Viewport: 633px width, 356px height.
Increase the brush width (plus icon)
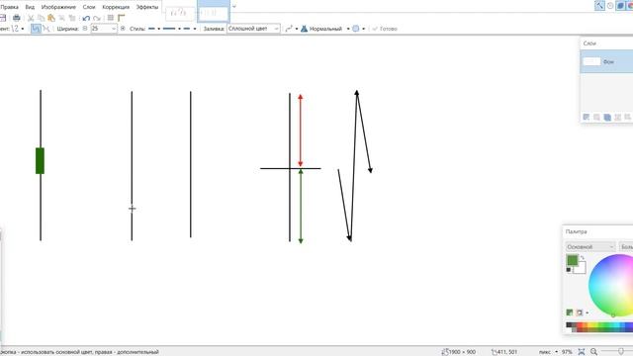123,29
